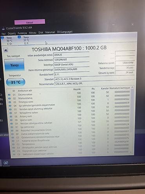Click status dot for attribute ID C1
The height and width of the screenshot is (194, 145).
pos(13,141)
